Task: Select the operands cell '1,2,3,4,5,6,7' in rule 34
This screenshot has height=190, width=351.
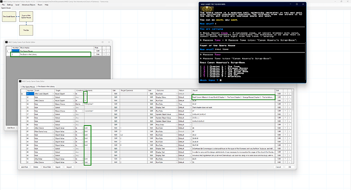Action: click(98, 104)
